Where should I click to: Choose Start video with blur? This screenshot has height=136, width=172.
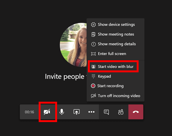pyautogui.click(x=115, y=66)
